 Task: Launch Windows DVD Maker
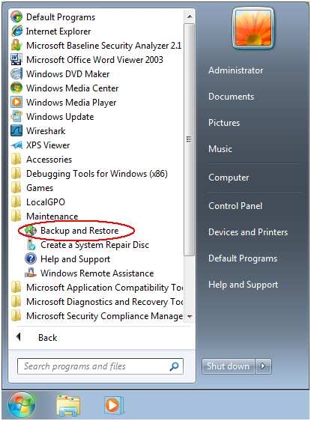(x=68, y=74)
